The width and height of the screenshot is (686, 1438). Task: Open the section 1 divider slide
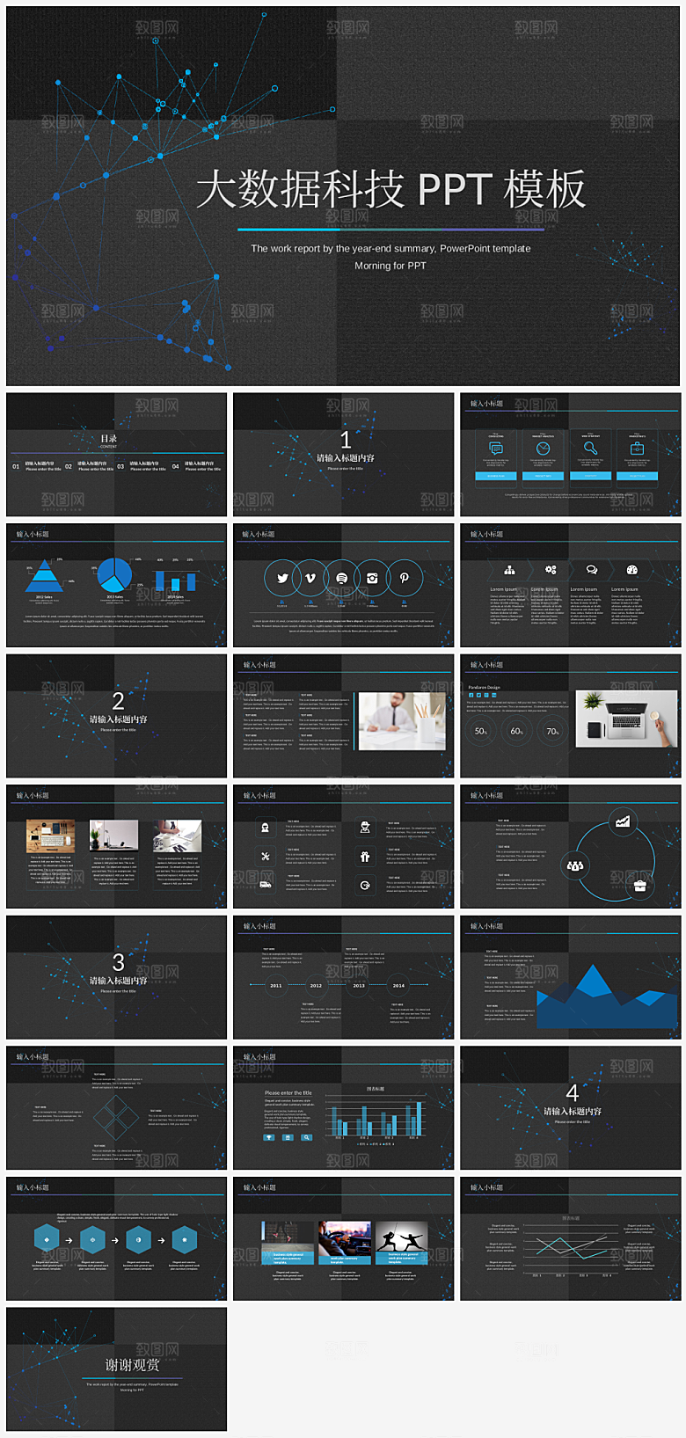pos(343,454)
